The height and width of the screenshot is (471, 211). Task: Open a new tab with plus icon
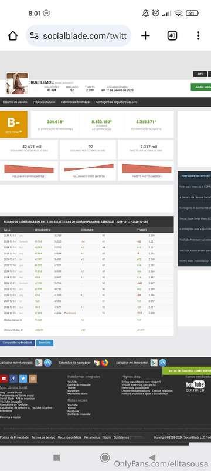[x=145, y=36]
